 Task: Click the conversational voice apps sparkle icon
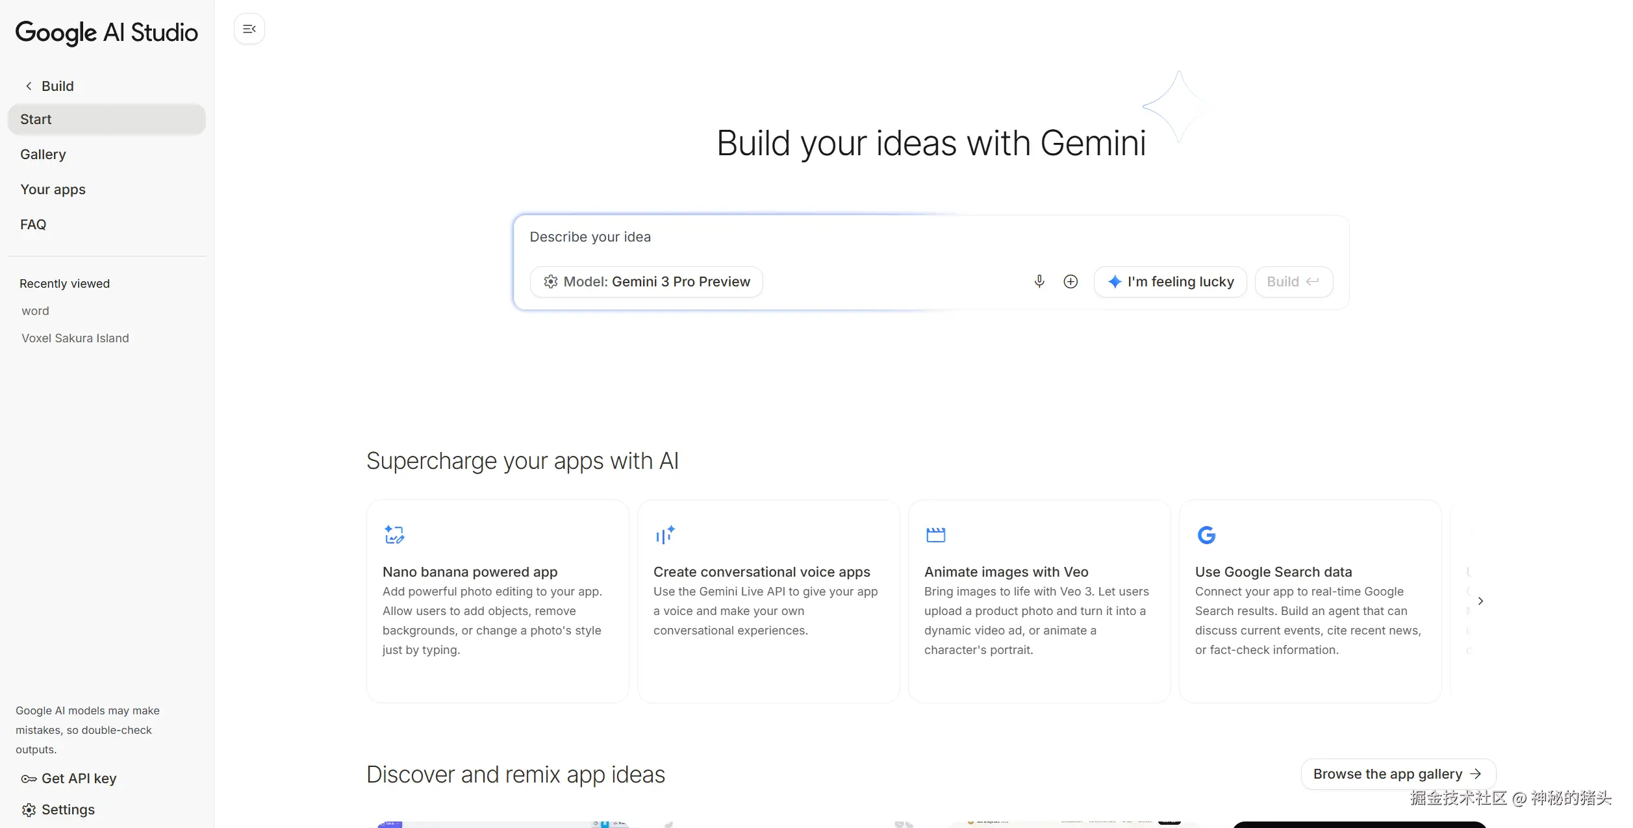coord(665,534)
